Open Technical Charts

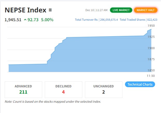pos(140,84)
